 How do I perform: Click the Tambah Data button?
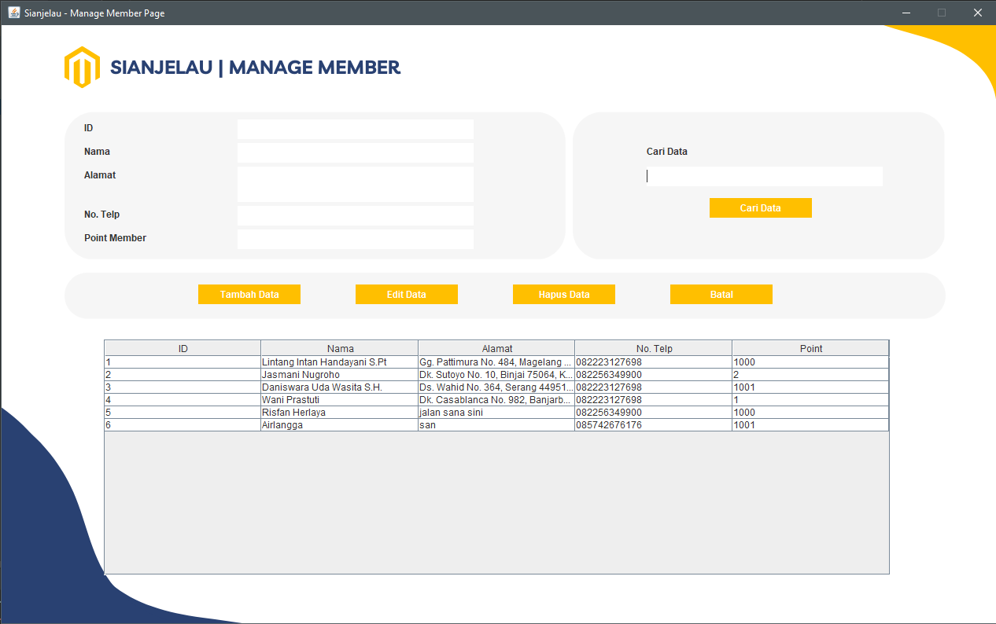click(249, 294)
